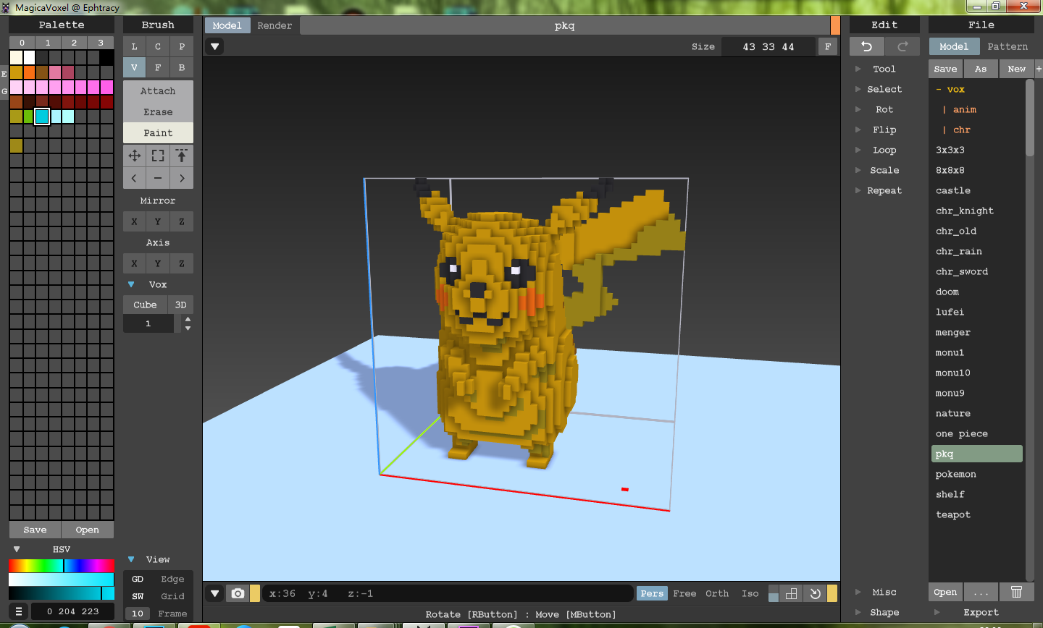Open the Pattern tab in File panel
Viewport: 1043px width, 628px height.
tap(1008, 46)
